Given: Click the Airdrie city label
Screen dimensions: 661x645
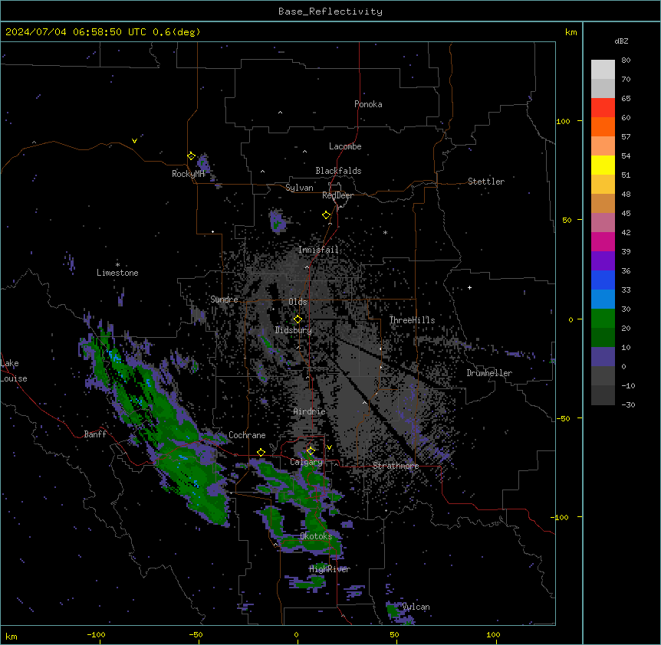Looking at the screenshot, I should tap(310, 411).
